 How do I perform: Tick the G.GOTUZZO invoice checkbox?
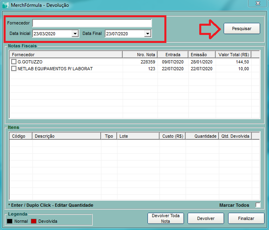[14, 62]
